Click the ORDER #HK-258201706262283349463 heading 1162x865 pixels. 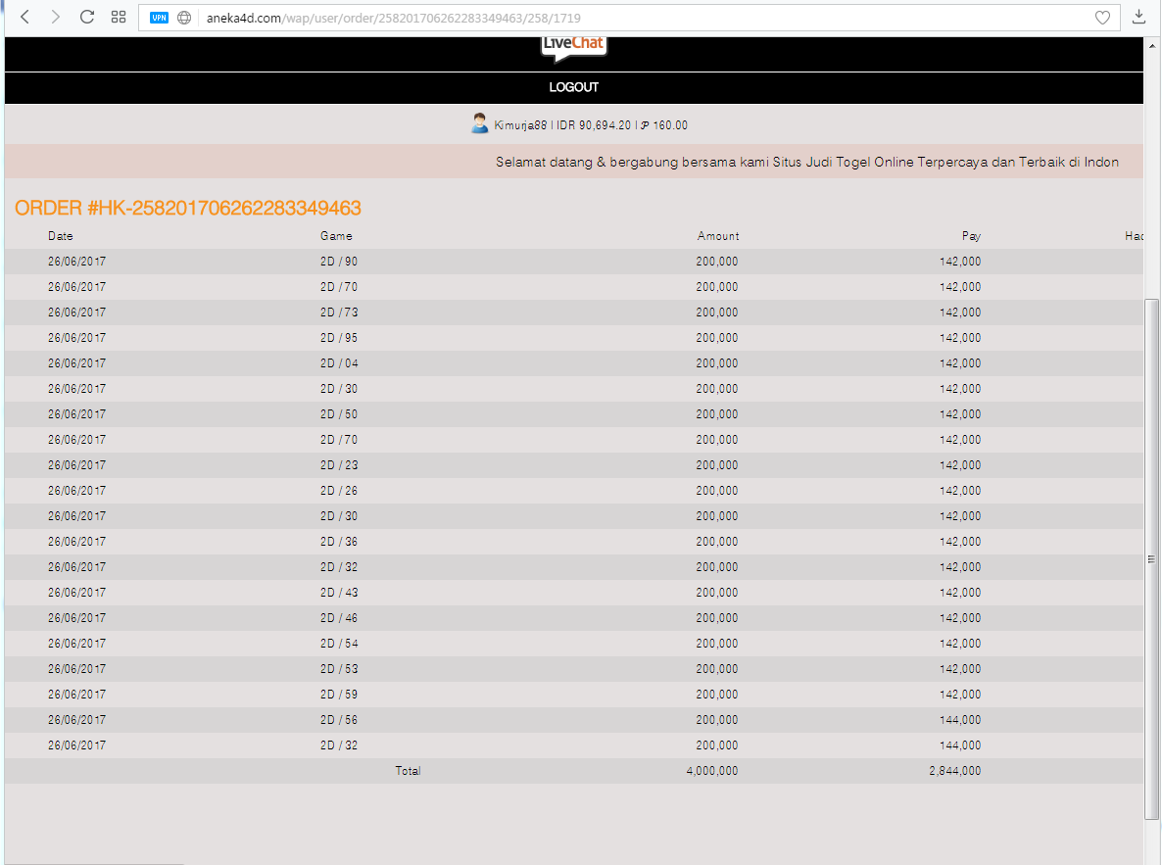[x=186, y=208]
